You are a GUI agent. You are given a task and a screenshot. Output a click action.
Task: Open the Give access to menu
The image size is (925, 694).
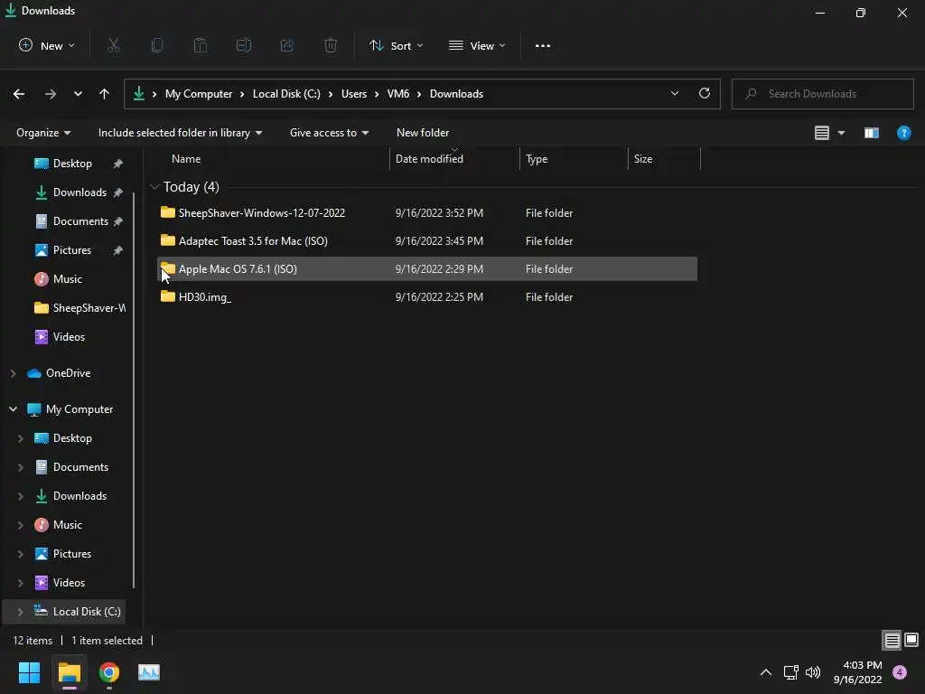tap(329, 133)
